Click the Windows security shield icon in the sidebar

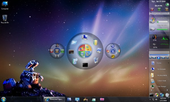click(157, 95)
